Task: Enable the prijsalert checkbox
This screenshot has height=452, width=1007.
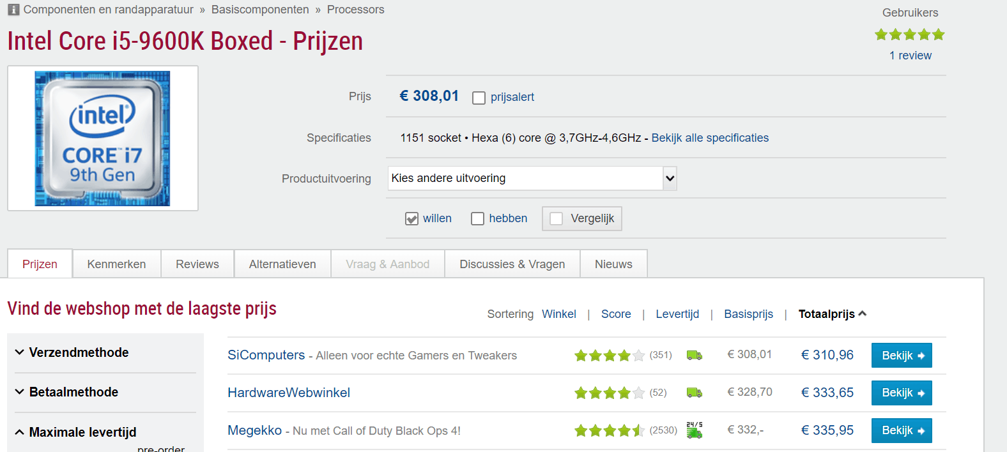Action: (x=479, y=98)
